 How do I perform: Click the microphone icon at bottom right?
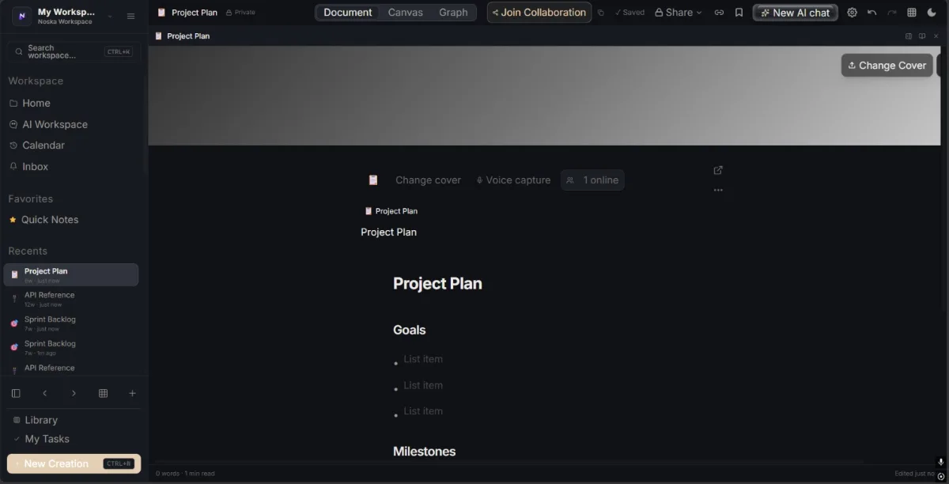(x=941, y=462)
